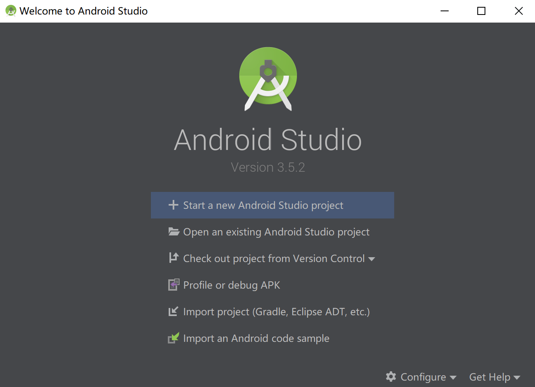Image resolution: width=535 pixels, height=387 pixels.
Task: Close the welcome window
Action: (x=519, y=11)
